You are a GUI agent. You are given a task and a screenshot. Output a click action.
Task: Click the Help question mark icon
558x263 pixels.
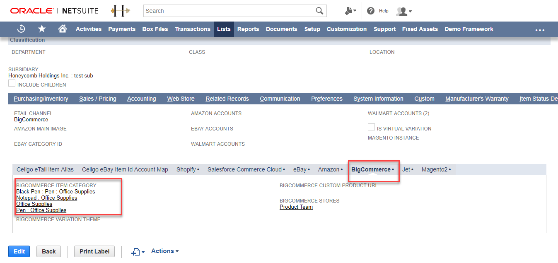click(x=371, y=11)
